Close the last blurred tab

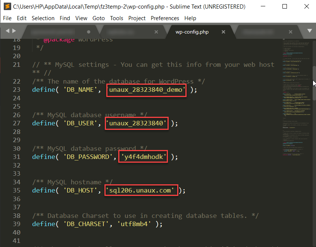click(290, 32)
